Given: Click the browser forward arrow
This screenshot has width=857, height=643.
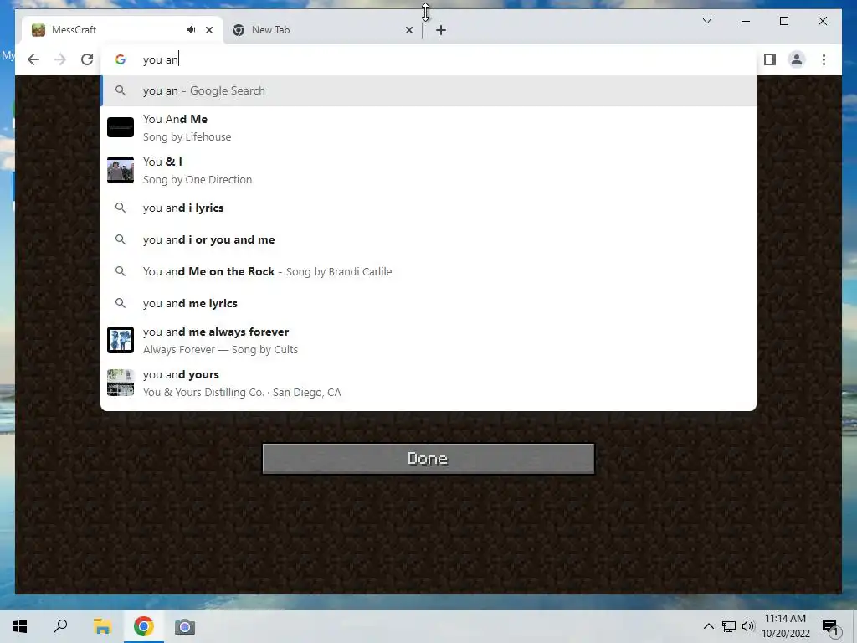Looking at the screenshot, I should click(x=60, y=59).
